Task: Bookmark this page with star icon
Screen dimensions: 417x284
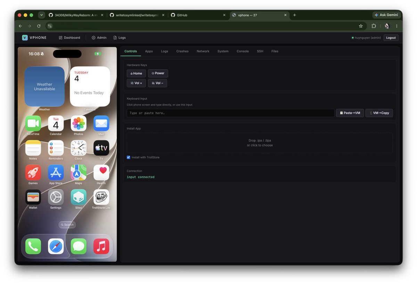Action: click(361, 26)
